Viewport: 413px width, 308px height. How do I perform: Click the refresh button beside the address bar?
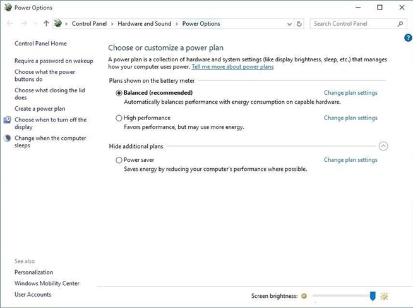299,24
